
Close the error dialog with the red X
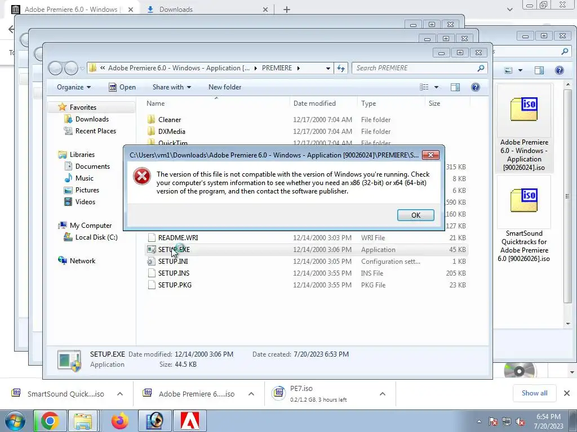pyautogui.click(x=430, y=155)
